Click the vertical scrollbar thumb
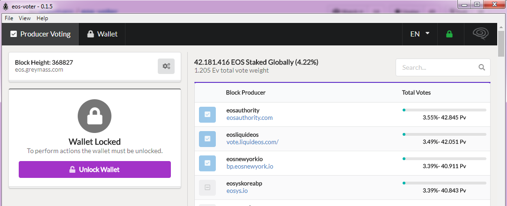507x206 pixels. coord(501,44)
